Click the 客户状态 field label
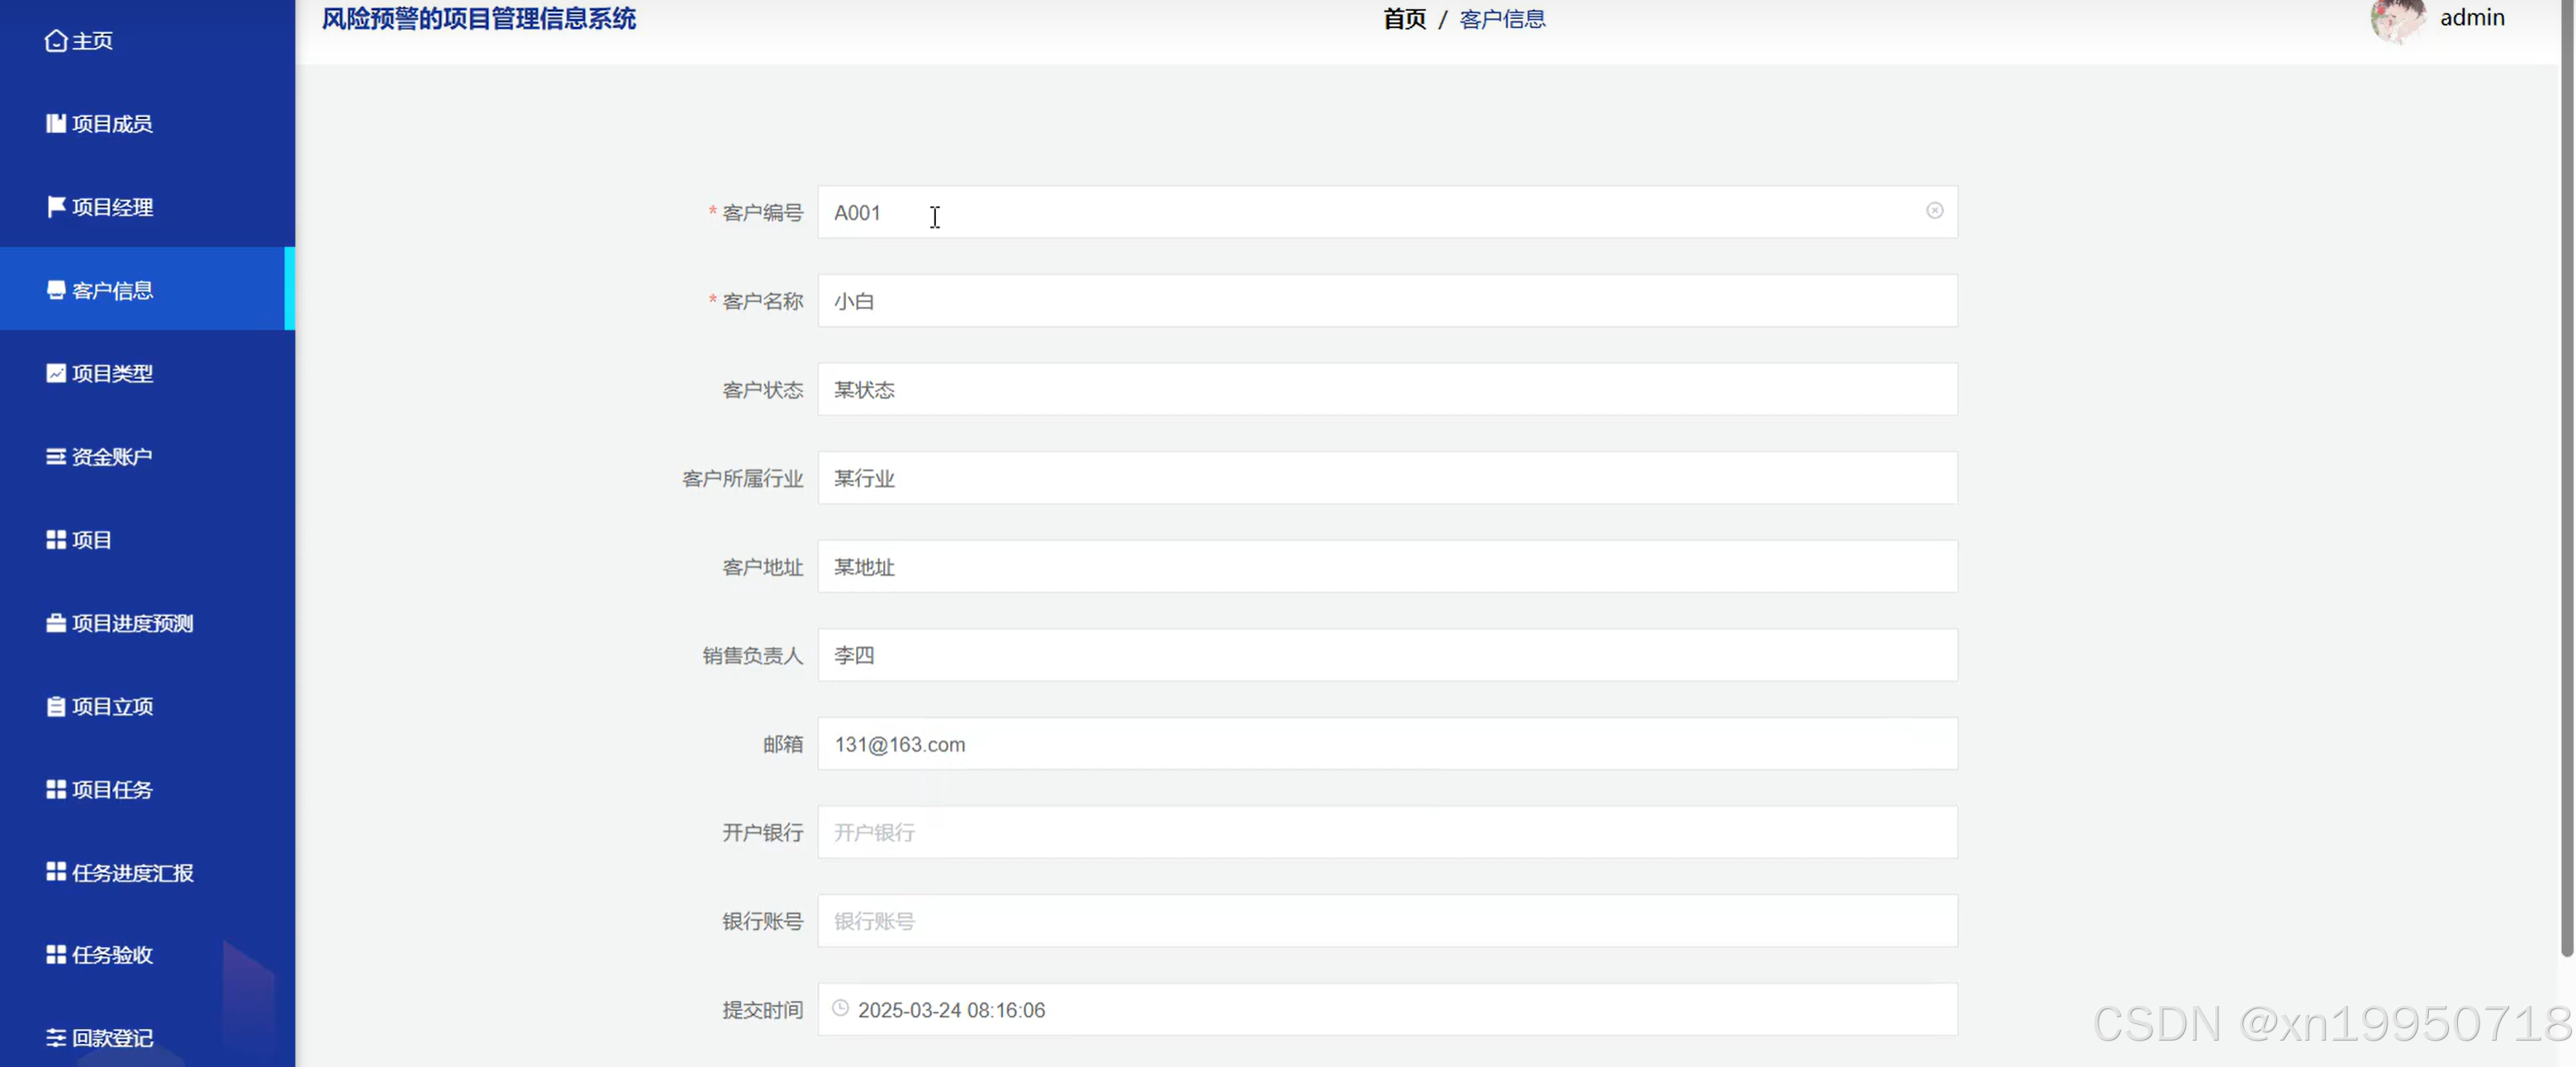This screenshot has height=1067, width=2576. (762, 390)
